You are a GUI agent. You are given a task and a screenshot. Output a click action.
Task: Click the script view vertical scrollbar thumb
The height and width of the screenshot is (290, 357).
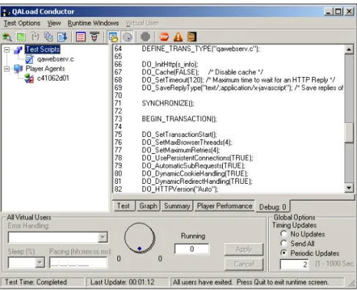coord(349,133)
